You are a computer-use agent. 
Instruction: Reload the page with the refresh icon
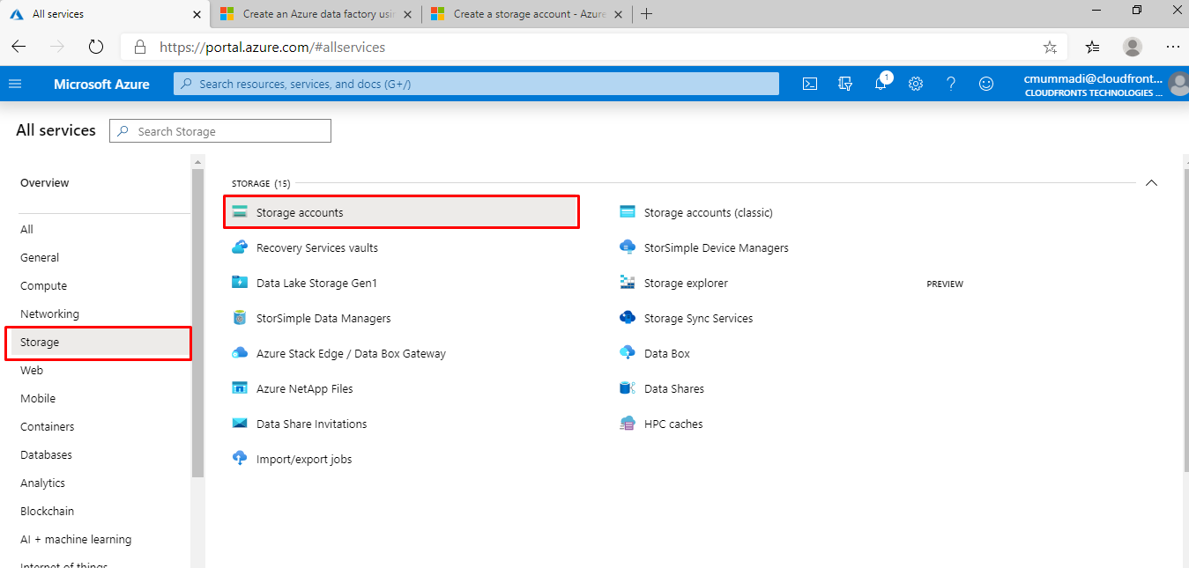pos(96,47)
